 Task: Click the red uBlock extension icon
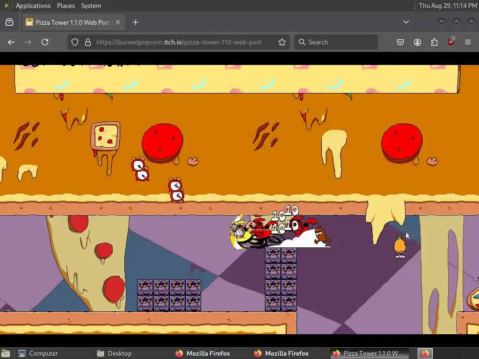[x=451, y=42]
